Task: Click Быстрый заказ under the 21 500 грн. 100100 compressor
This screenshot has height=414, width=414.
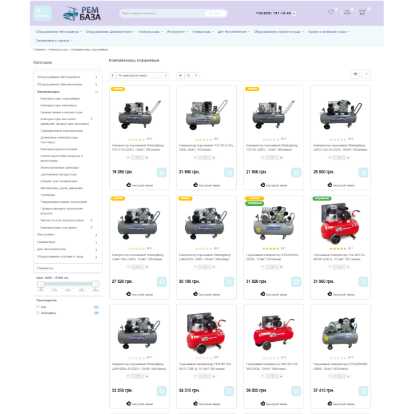Action: click(x=206, y=185)
